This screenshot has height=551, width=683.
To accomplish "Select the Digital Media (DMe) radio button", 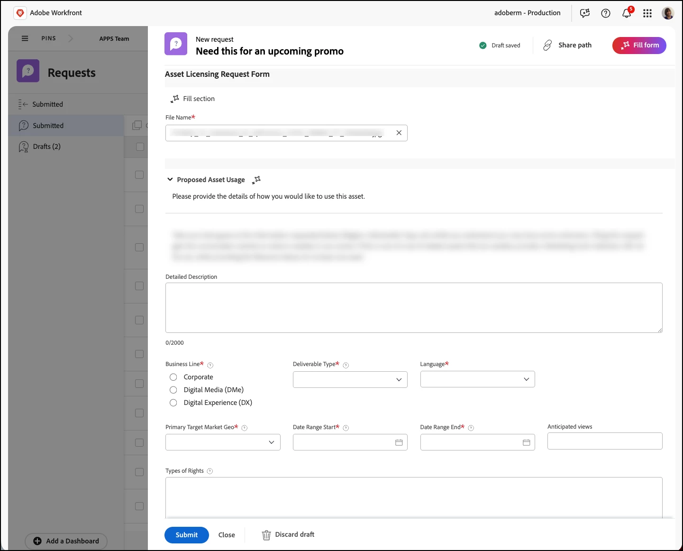I will point(173,390).
